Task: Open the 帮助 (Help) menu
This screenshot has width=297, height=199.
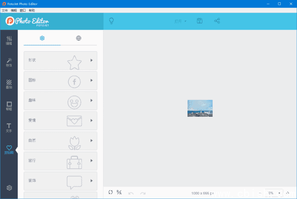Action: click(x=32, y=10)
